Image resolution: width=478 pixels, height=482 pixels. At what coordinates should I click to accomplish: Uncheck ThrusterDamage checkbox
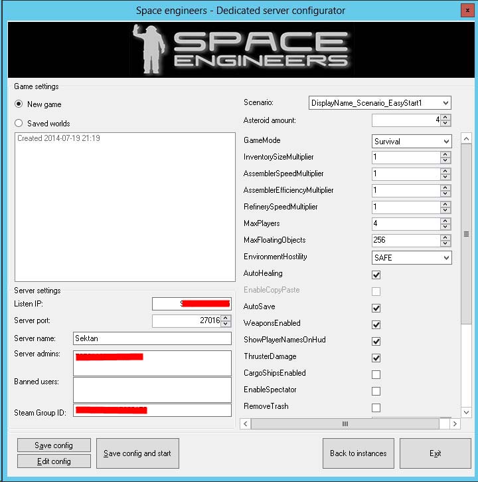[376, 358]
